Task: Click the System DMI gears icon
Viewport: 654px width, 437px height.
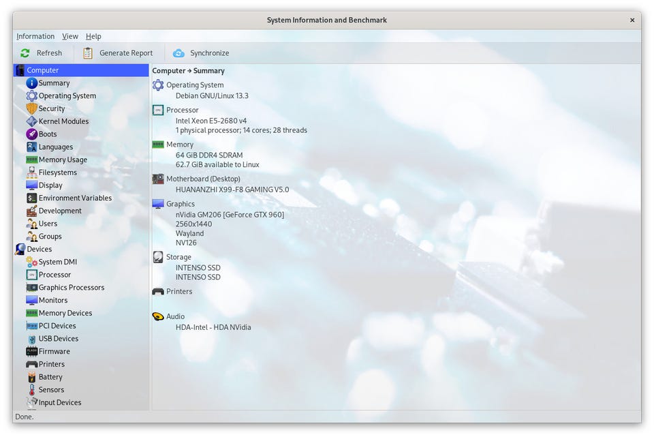Action: (x=32, y=262)
